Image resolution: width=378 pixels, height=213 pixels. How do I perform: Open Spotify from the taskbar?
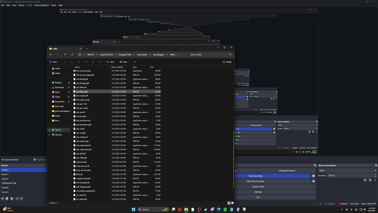tap(225, 209)
